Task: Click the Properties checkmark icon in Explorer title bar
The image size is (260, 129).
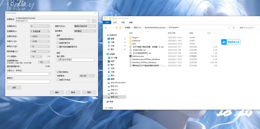Action: pos(110,18)
